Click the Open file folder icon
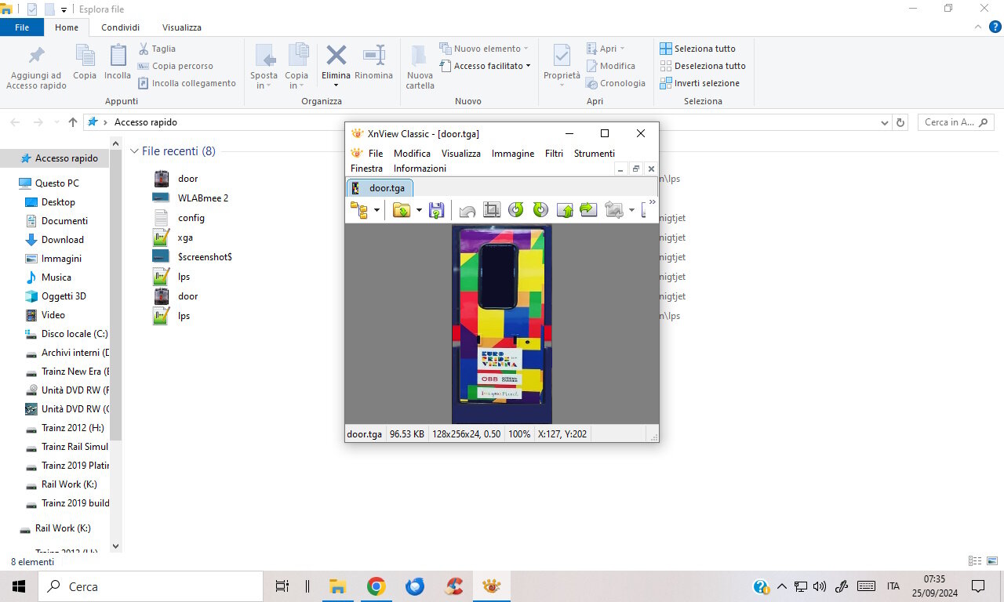Viewport: 1004px width, 602px height. tap(402, 210)
